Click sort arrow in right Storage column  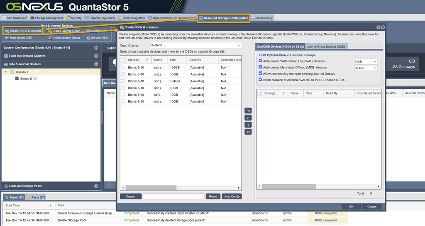(x=283, y=93)
